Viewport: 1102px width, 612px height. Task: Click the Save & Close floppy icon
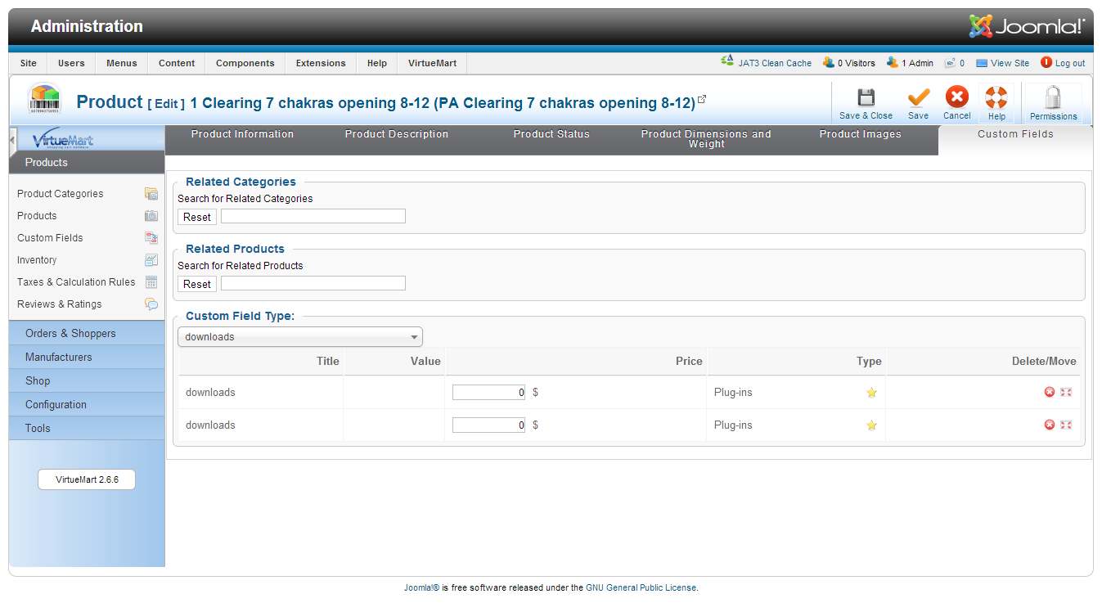coord(866,98)
